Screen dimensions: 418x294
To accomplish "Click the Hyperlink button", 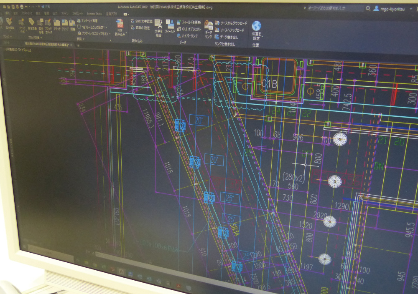I will click(x=189, y=36).
